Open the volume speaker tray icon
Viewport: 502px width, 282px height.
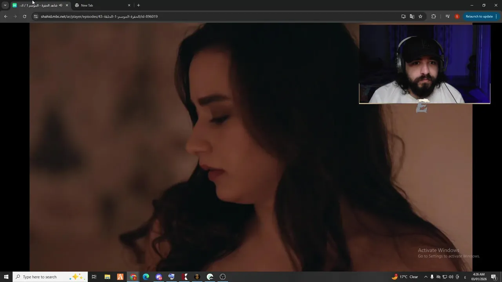(x=451, y=277)
